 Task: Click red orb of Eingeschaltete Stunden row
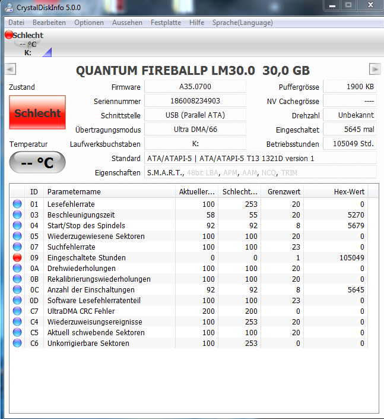17,257
